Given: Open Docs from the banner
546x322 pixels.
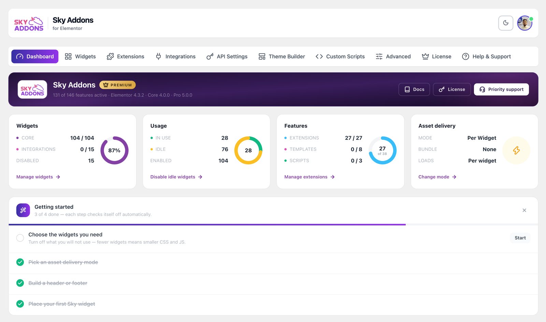Looking at the screenshot, I should pos(414,89).
